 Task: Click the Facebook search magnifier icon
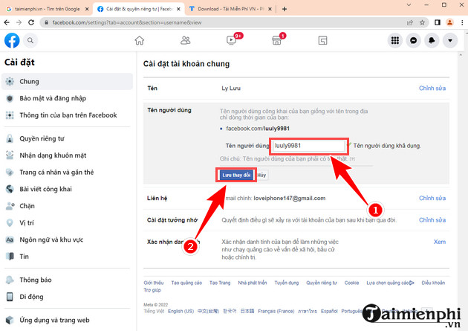coord(30,40)
